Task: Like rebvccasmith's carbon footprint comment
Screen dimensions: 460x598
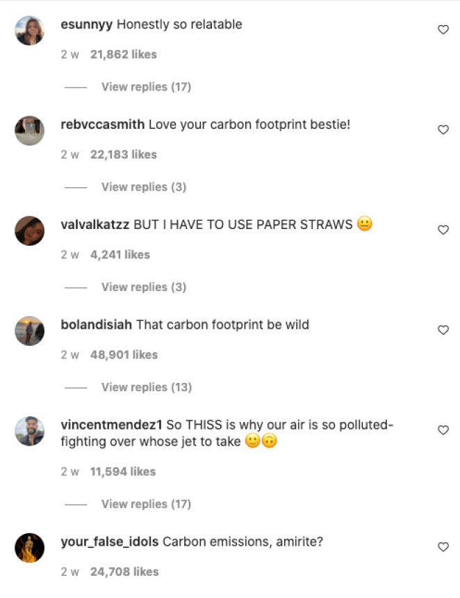Action: click(x=443, y=129)
